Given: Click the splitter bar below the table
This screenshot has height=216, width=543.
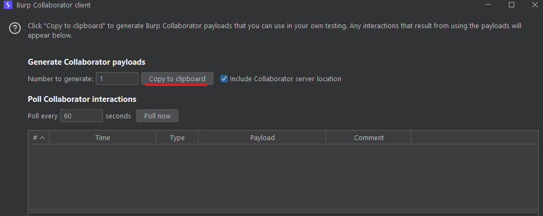Looking at the screenshot, I should pyautogui.click(x=283, y=211).
